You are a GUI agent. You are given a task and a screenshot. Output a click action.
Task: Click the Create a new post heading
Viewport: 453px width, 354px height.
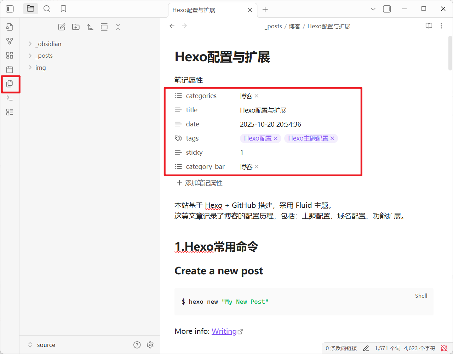point(219,271)
